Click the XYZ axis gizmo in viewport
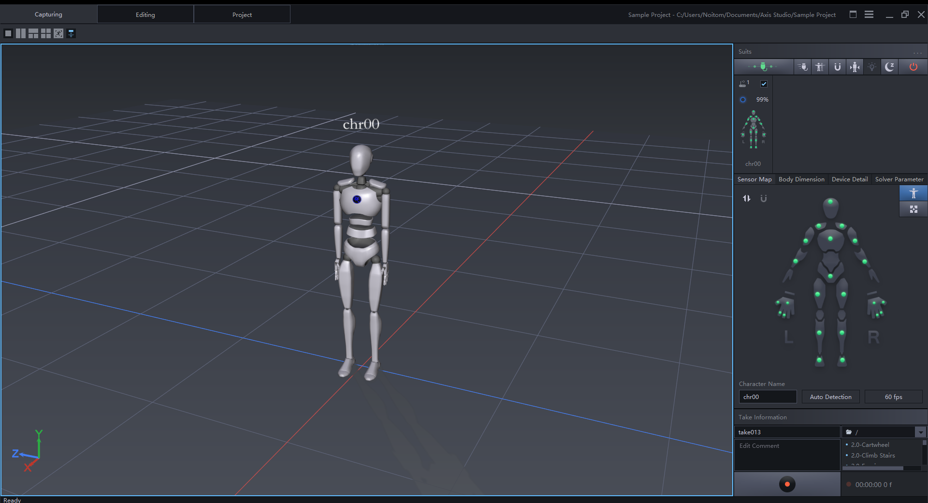This screenshot has width=928, height=503. click(28, 450)
